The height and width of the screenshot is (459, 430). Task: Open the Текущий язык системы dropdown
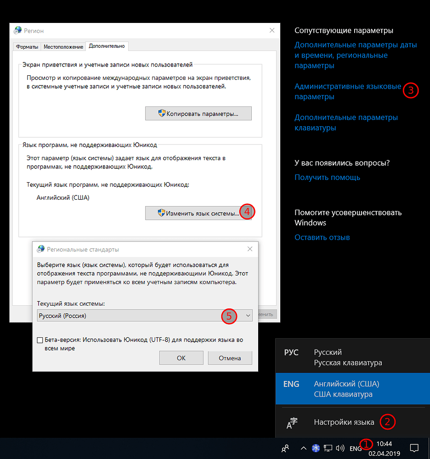[x=145, y=315]
